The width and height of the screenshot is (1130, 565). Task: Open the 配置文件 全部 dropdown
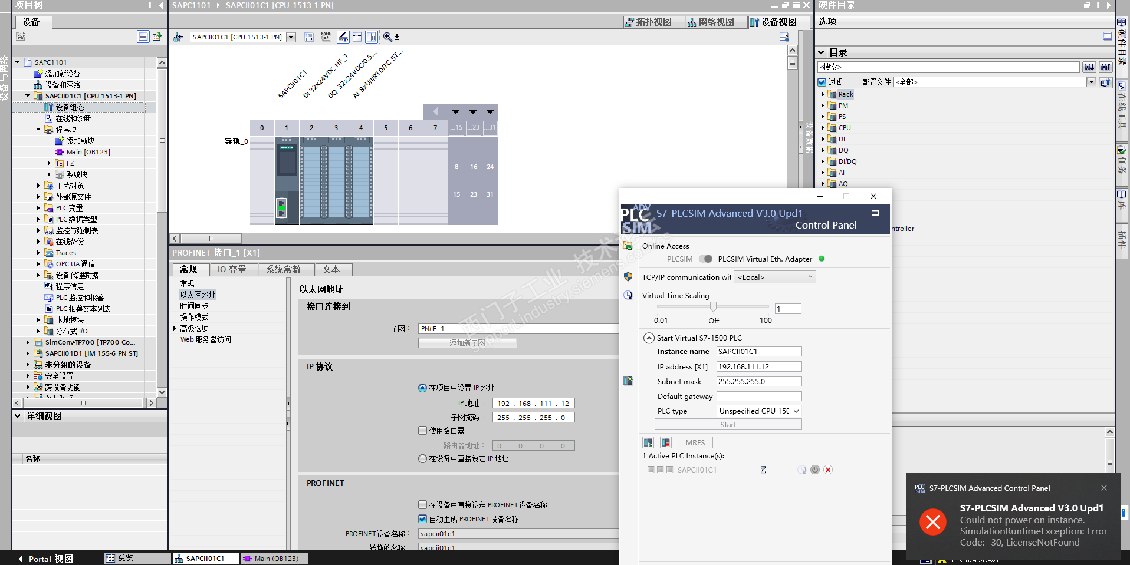(1091, 82)
